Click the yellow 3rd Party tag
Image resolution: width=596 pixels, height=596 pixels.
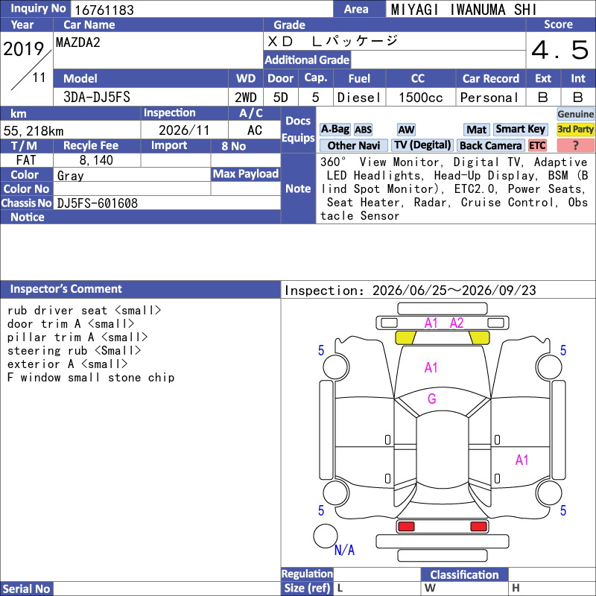[x=575, y=129]
